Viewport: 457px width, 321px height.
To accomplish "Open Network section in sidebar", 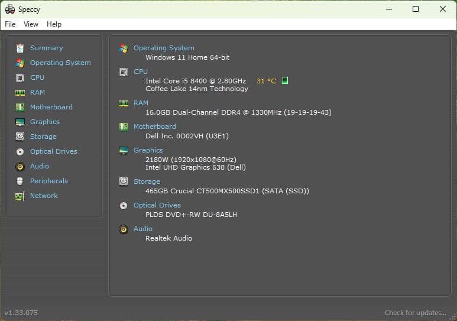I will (44, 196).
